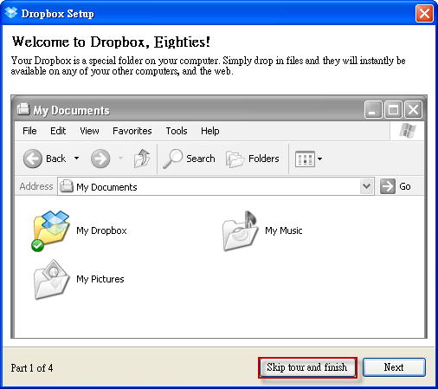Close the Dropbox Setup window
This screenshot has width=438, height=389.
(x=424, y=14)
